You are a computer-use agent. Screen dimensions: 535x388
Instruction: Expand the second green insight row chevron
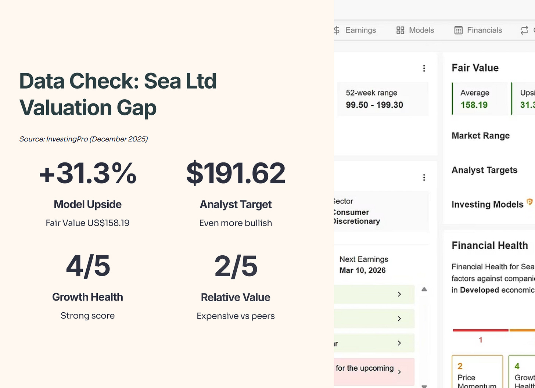[399, 319]
